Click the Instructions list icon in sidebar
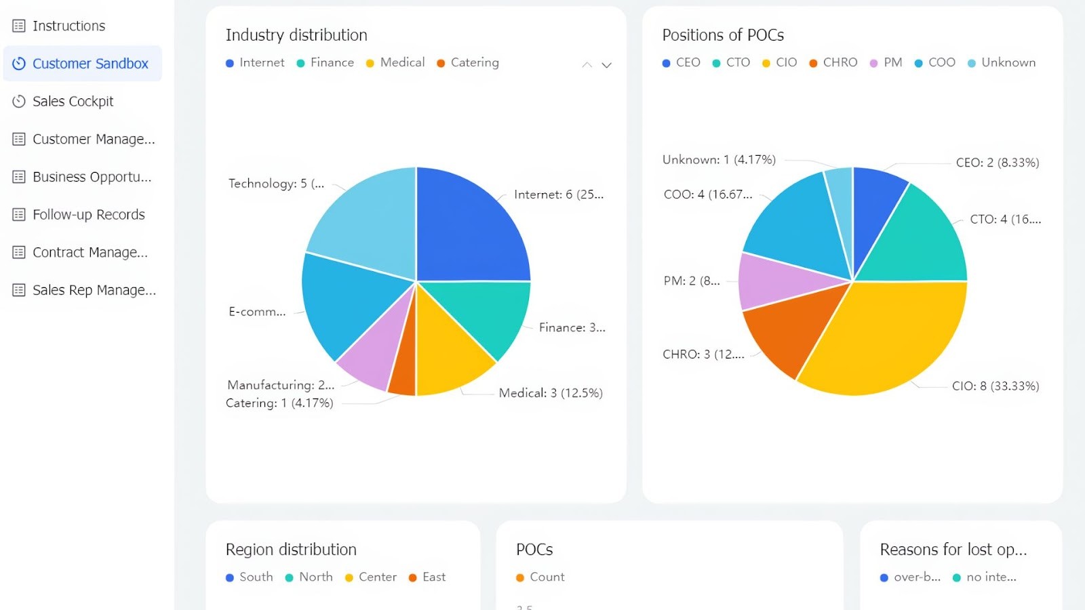The width and height of the screenshot is (1085, 610). pos(18,25)
